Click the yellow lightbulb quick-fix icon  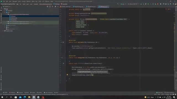coord(67,75)
